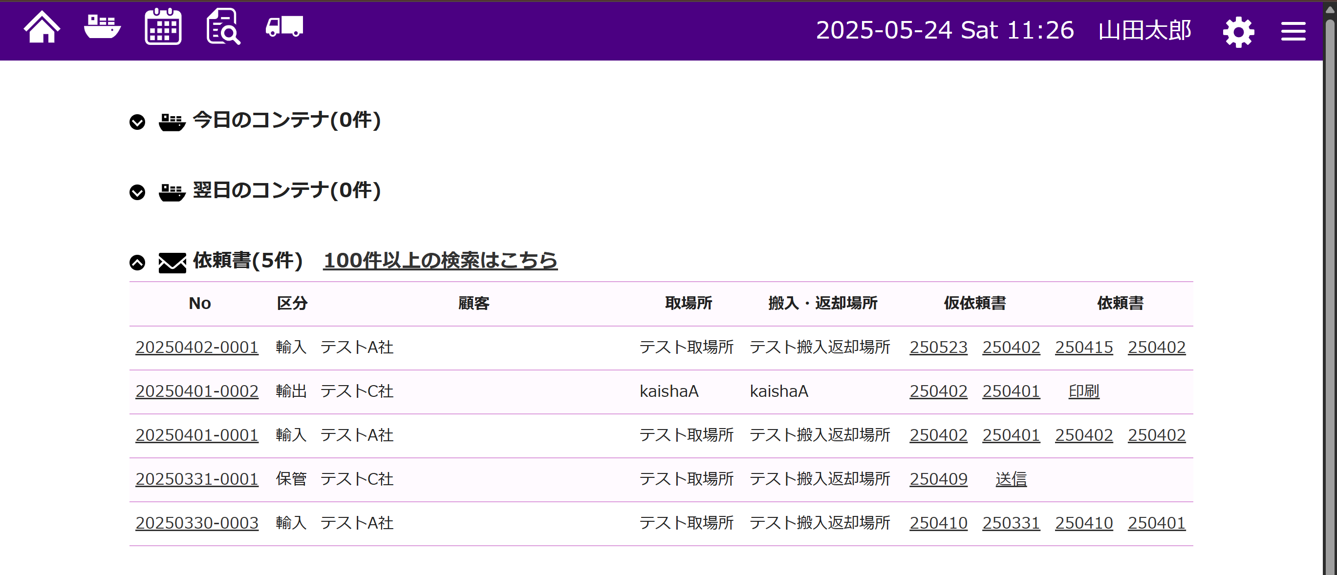Viewport: 1337px width, 575px height.
Task: Open request 20250401-0002
Action: pyautogui.click(x=197, y=391)
